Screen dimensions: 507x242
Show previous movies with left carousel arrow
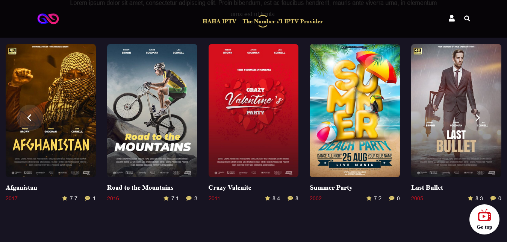[29, 117]
